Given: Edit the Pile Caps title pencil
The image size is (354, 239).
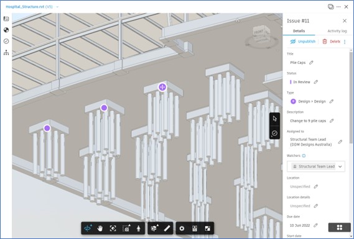Looking at the screenshot, I should [x=311, y=63].
